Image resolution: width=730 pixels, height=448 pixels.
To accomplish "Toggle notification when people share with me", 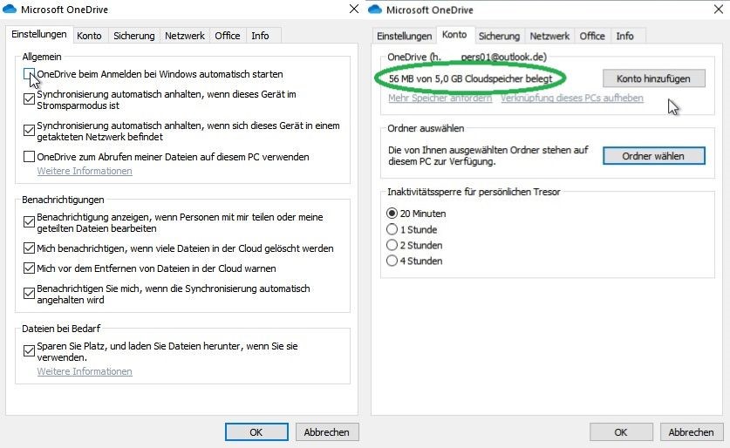I will tap(29, 222).
